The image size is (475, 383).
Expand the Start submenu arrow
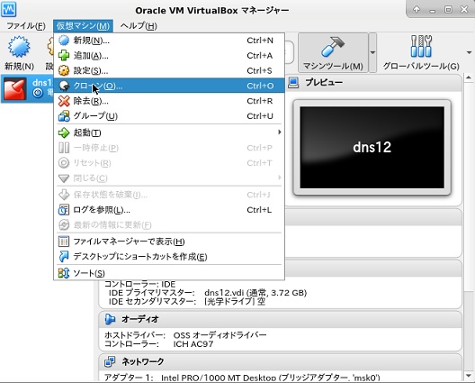[279, 132]
